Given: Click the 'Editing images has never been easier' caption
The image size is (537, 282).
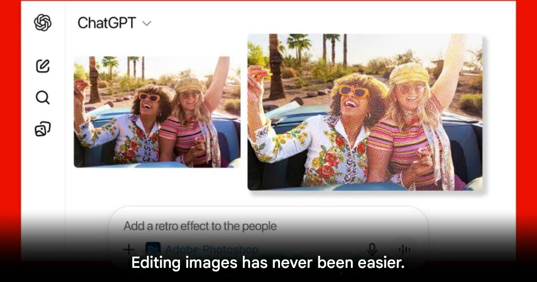Looking at the screenshot, I should pyautogui.click(x=268, y=263).
